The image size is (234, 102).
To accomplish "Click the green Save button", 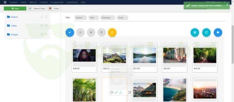I will [x=15, y=8].
